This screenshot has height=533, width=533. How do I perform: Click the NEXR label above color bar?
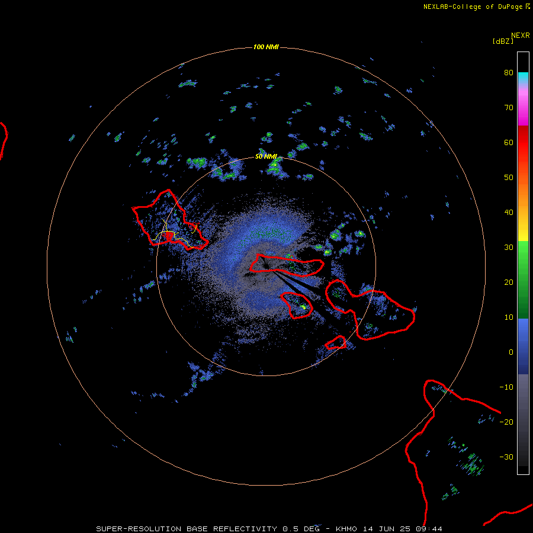[520, 36]
